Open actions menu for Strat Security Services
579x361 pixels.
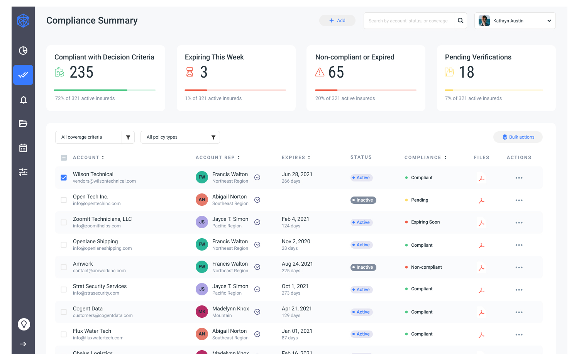519,290
